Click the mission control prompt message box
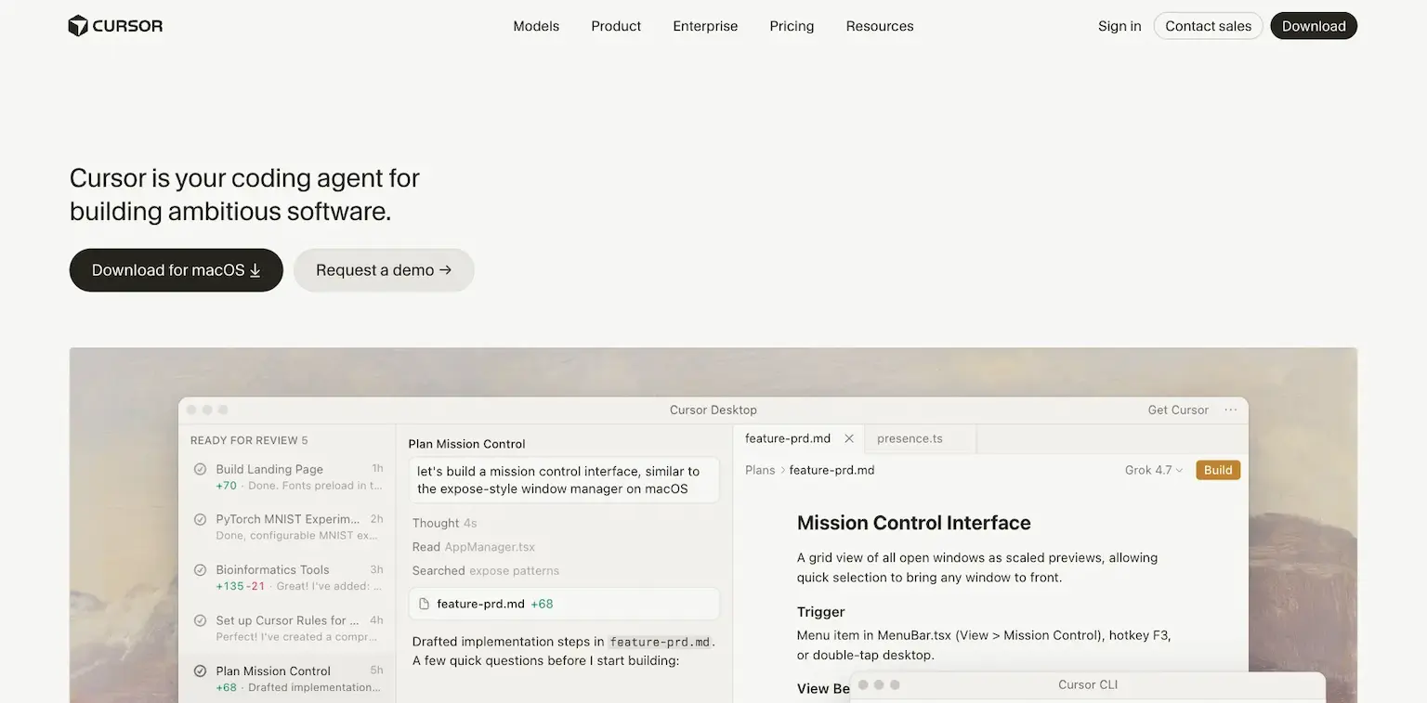Screen dimensions: 1427x703 (x=564, y=479)
